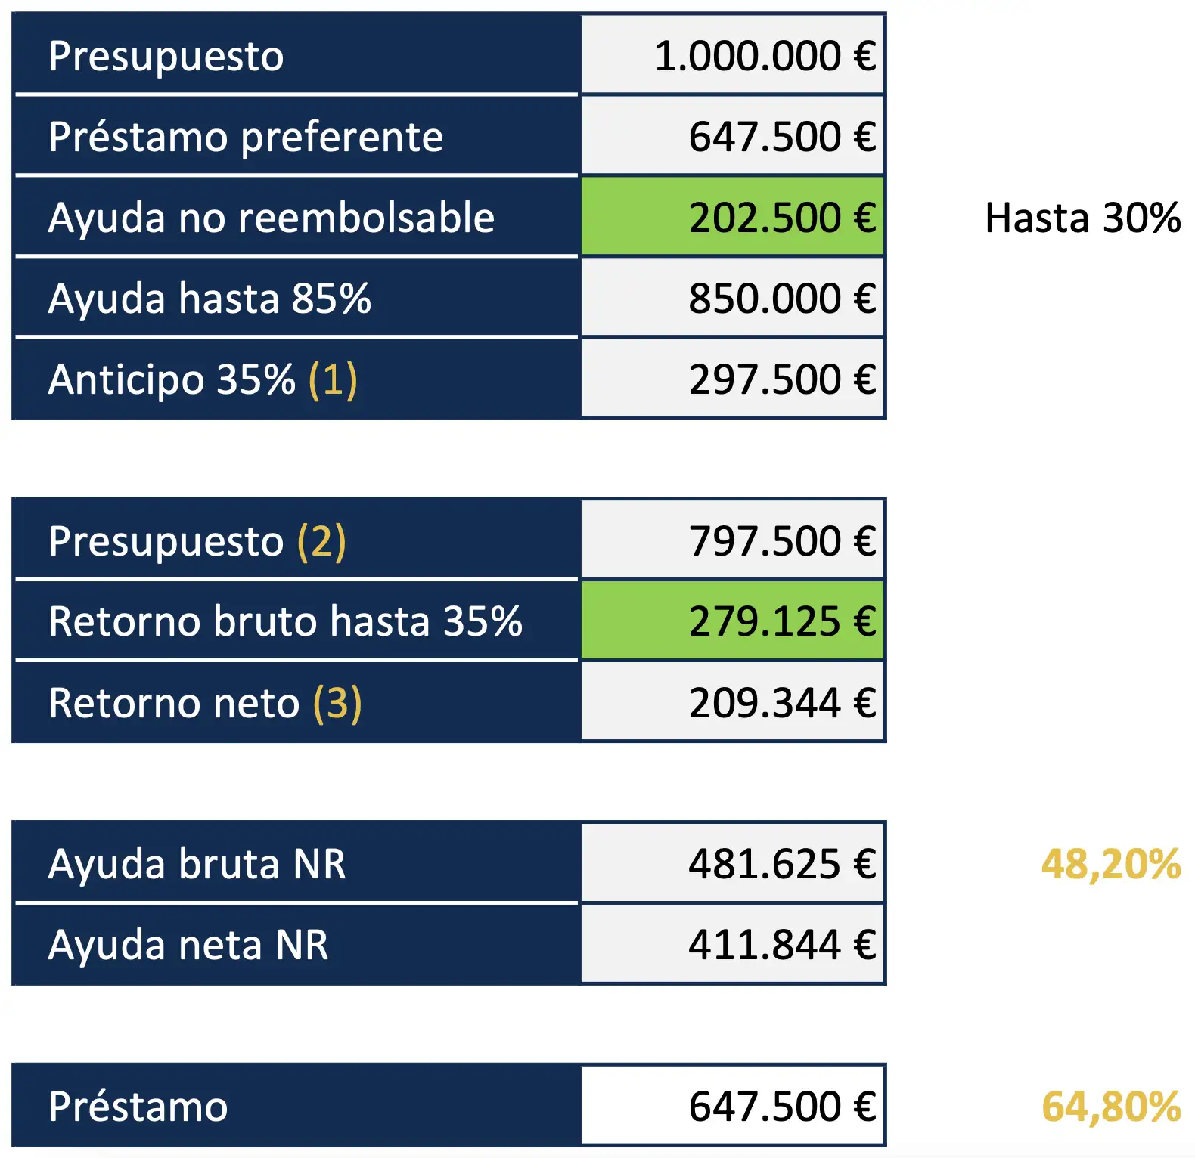The width and height of the screenshot is (1195, 1158).
Task: Click the yellow (3) footnote by Retorno neto
Action: 337,703
